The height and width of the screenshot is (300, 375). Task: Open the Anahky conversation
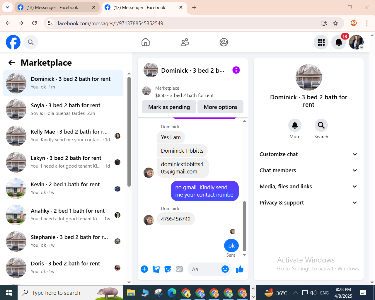pos(63,215)
